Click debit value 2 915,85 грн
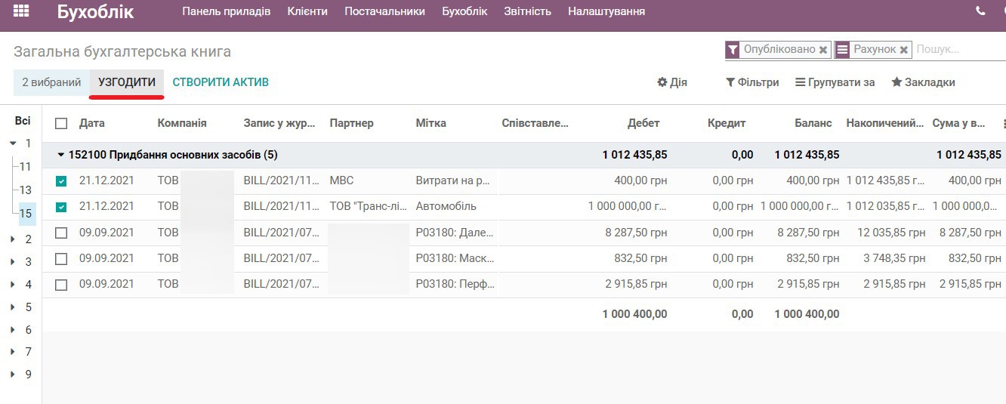 tap(636, 285)
